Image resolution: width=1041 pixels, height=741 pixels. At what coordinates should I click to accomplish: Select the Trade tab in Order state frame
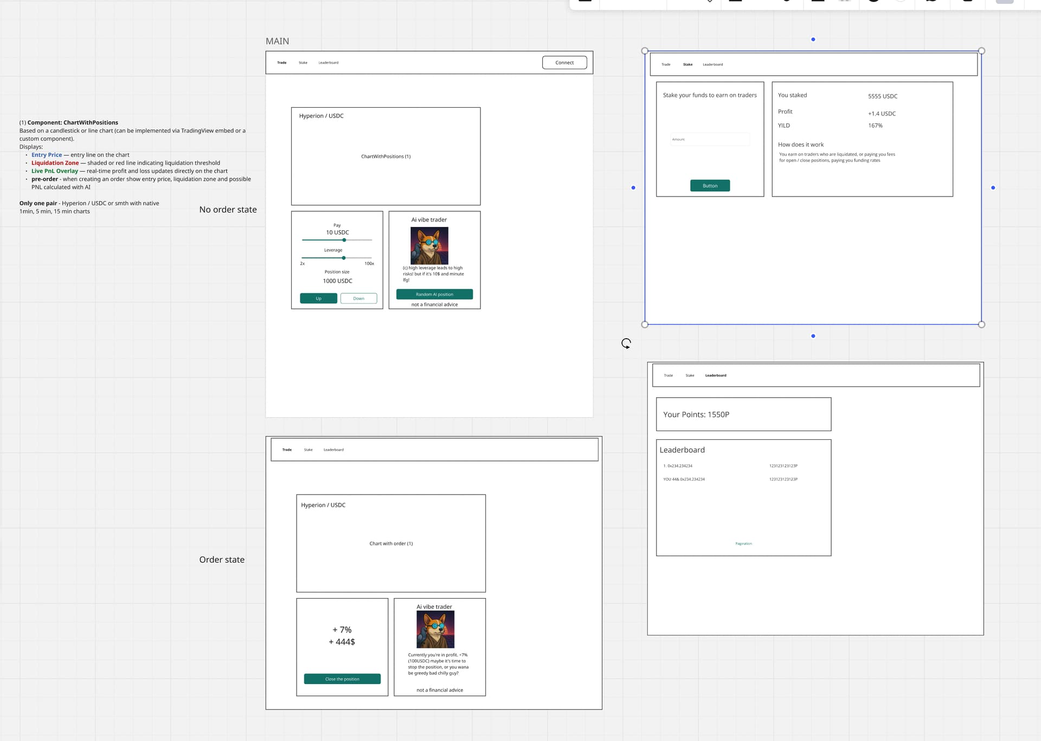tap(287, 450)
